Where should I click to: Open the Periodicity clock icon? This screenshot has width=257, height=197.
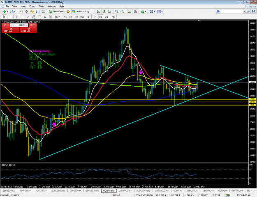tap(151, 11)
